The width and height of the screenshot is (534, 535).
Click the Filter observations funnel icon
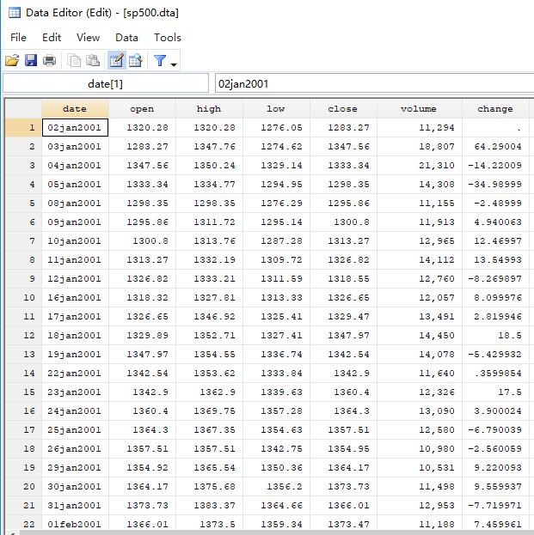click(160, 60)
